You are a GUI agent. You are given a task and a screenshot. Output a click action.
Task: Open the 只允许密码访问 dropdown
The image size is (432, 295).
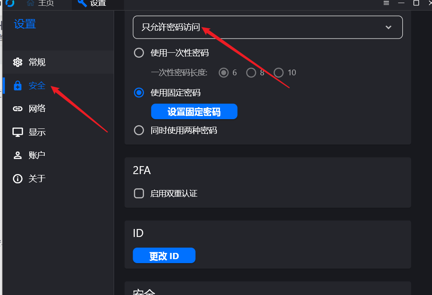point(267,27)
